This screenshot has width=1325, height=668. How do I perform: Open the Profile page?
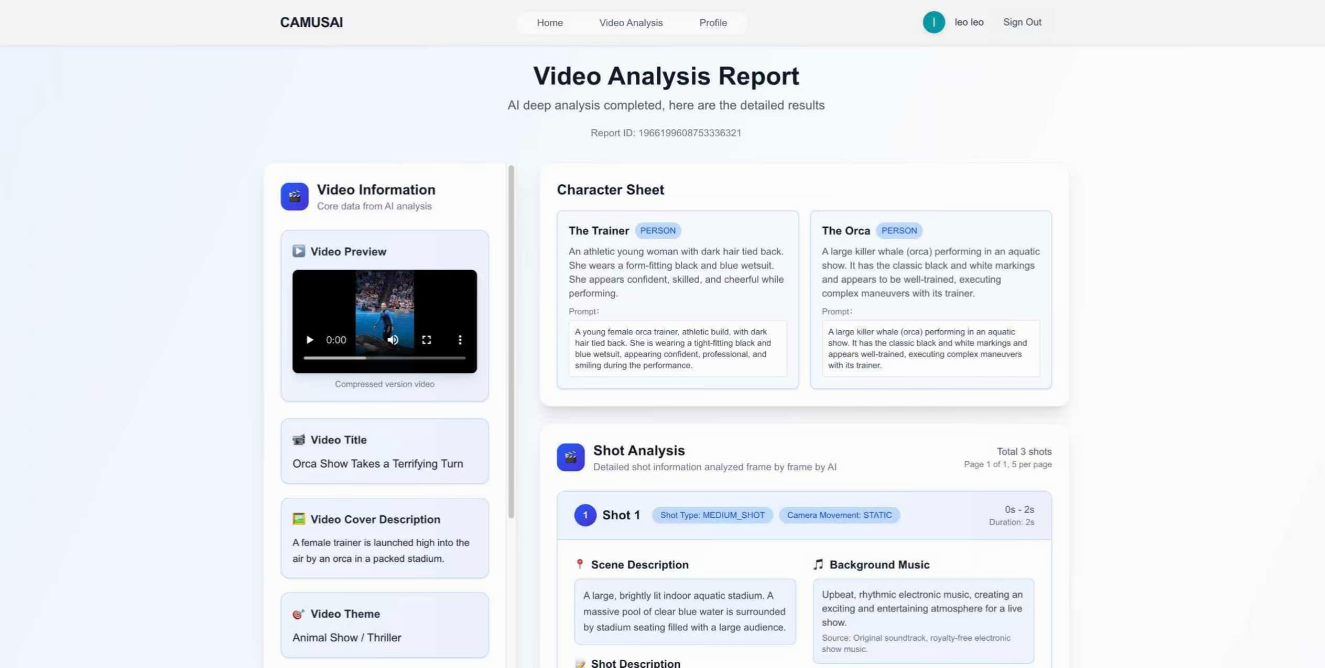(x=713, y=23)
